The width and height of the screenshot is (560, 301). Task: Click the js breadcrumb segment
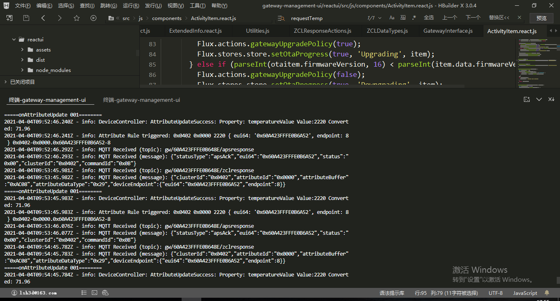click(141, 18)
